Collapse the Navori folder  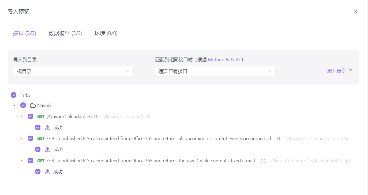point(14,105)
